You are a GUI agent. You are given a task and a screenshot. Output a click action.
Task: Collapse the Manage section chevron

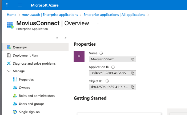tap(9, 71)
